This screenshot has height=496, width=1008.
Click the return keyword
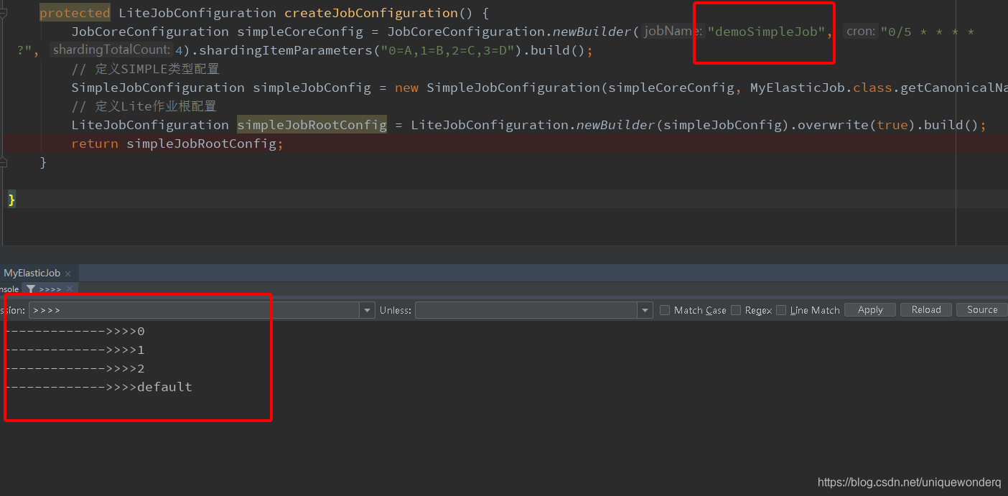tap(95, 144)
